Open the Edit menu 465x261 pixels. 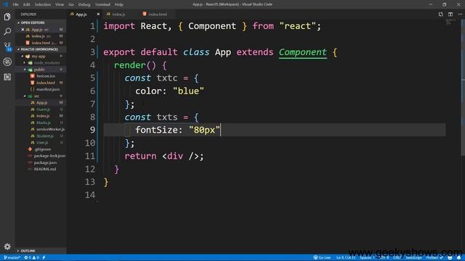click(x=27, y=4)
